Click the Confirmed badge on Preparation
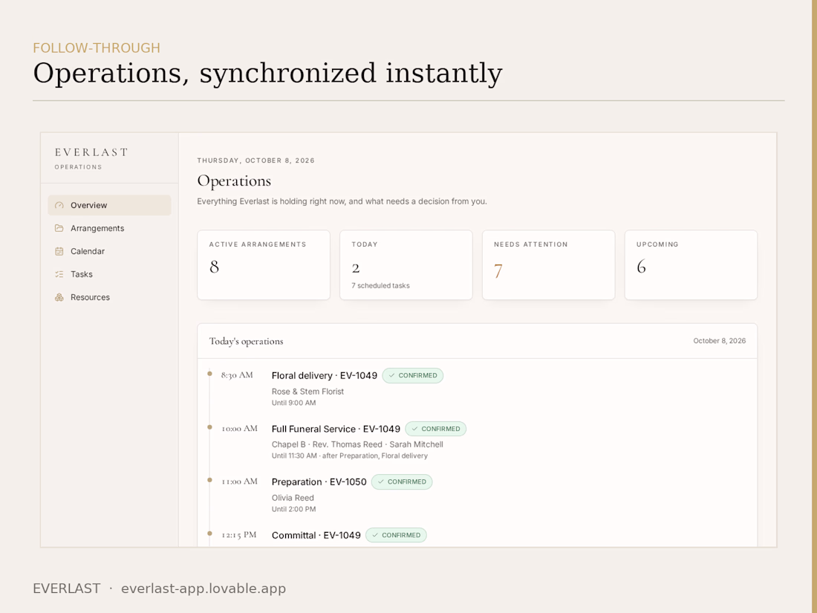This screenshot has height=613, width=817. 402,481
